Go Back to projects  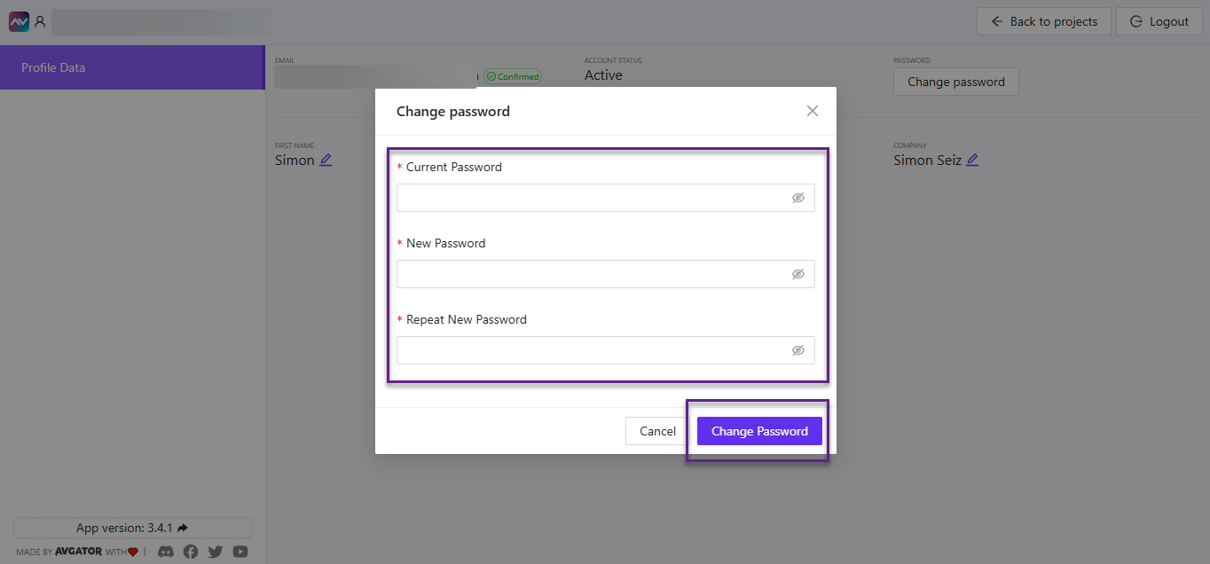1043,20
